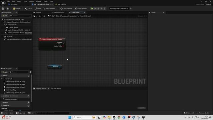Open the Edit menu

click(x=13, y=1)
